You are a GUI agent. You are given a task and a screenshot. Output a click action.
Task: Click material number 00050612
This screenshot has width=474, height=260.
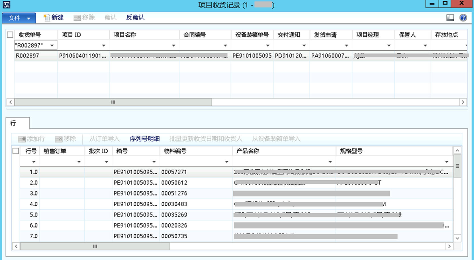pos(174,183)
